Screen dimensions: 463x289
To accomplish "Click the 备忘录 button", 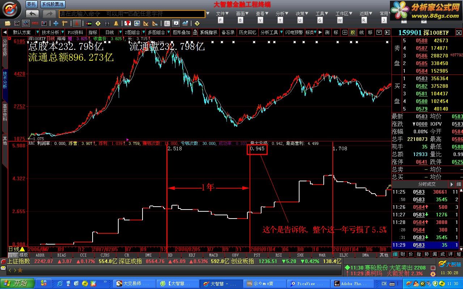I will pos(228,33).
